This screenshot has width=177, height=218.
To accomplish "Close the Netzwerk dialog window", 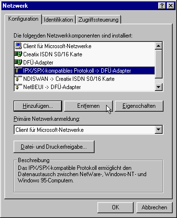I will (x=171, y=6).
